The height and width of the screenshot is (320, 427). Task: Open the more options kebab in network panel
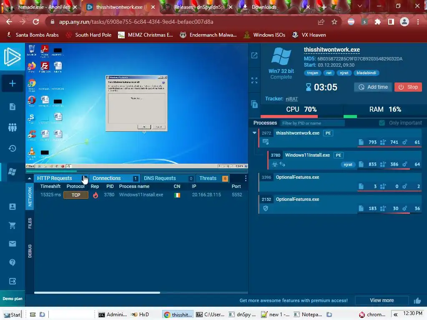pyautogui.click(x=246, y=178)
